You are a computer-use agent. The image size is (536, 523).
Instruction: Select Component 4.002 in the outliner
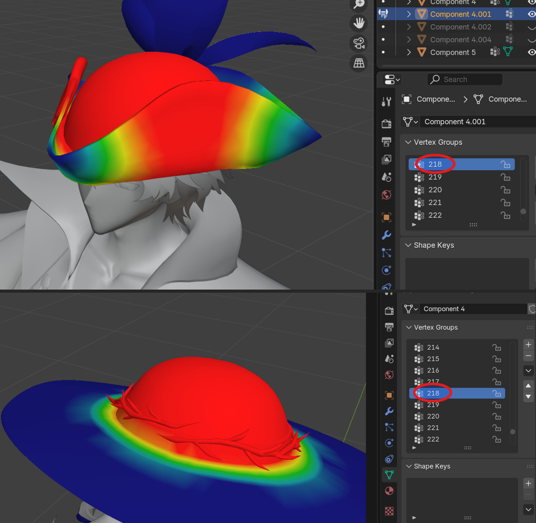pyautogui.click(x=459, y=27)
